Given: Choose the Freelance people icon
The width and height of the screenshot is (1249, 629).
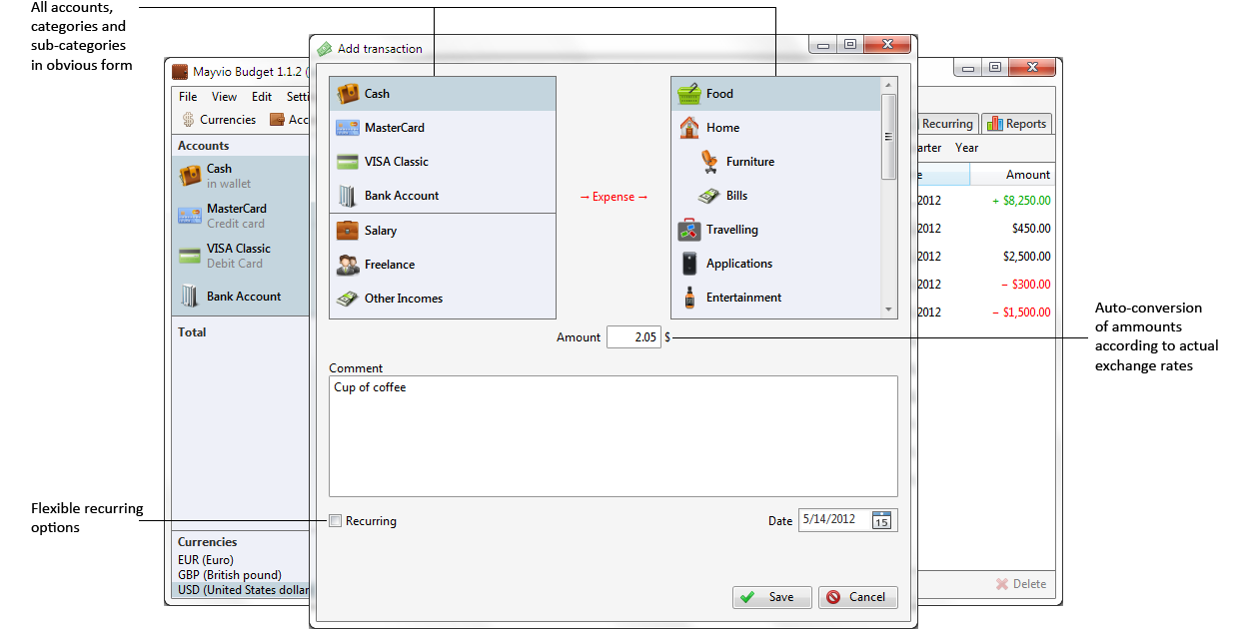Looking at the screenshot, I should coord(348,265).
